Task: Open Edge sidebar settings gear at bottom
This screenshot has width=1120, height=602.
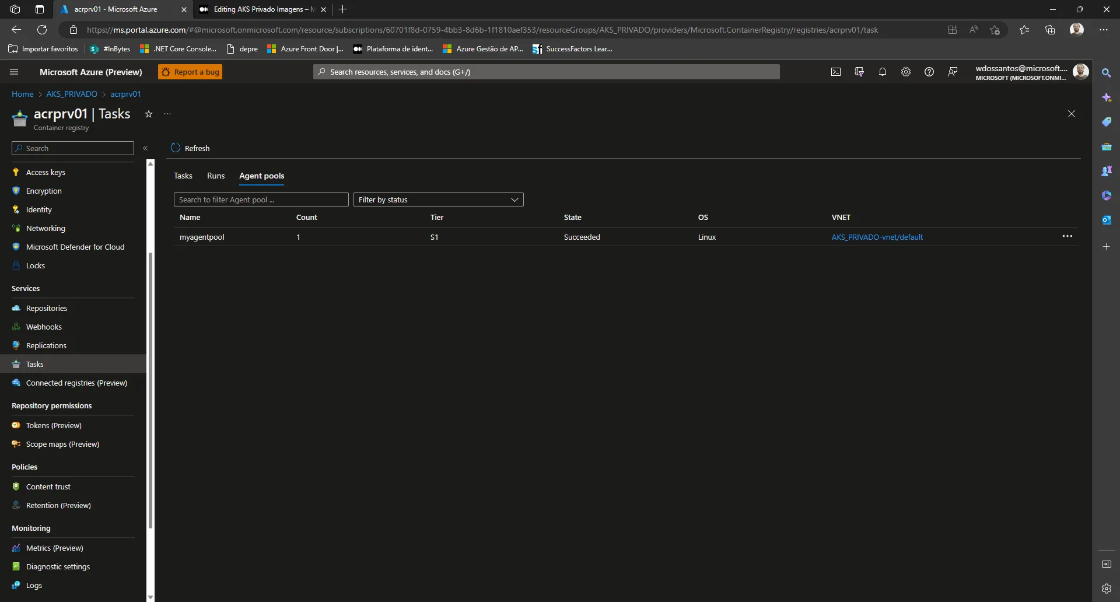Action: (x=1106, y=589)
